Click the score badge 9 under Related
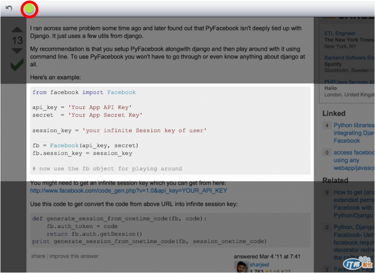The height and width of the screenshot is (273, 375). click(x=327, y=192)
